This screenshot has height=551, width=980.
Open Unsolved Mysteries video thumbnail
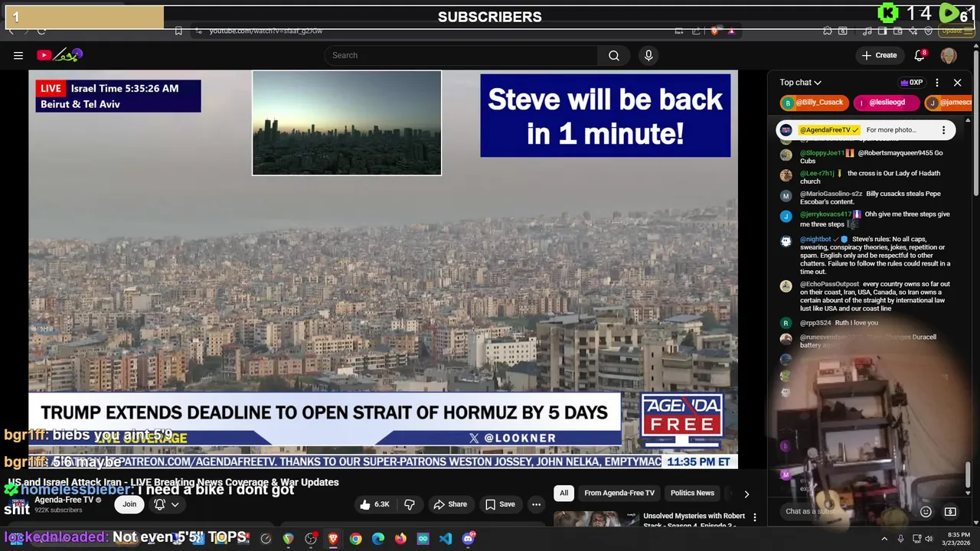pyautogui.click(x=596, y=520)
